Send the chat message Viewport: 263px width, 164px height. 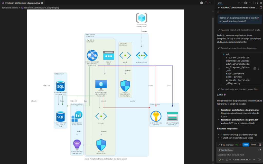point(259,160)
